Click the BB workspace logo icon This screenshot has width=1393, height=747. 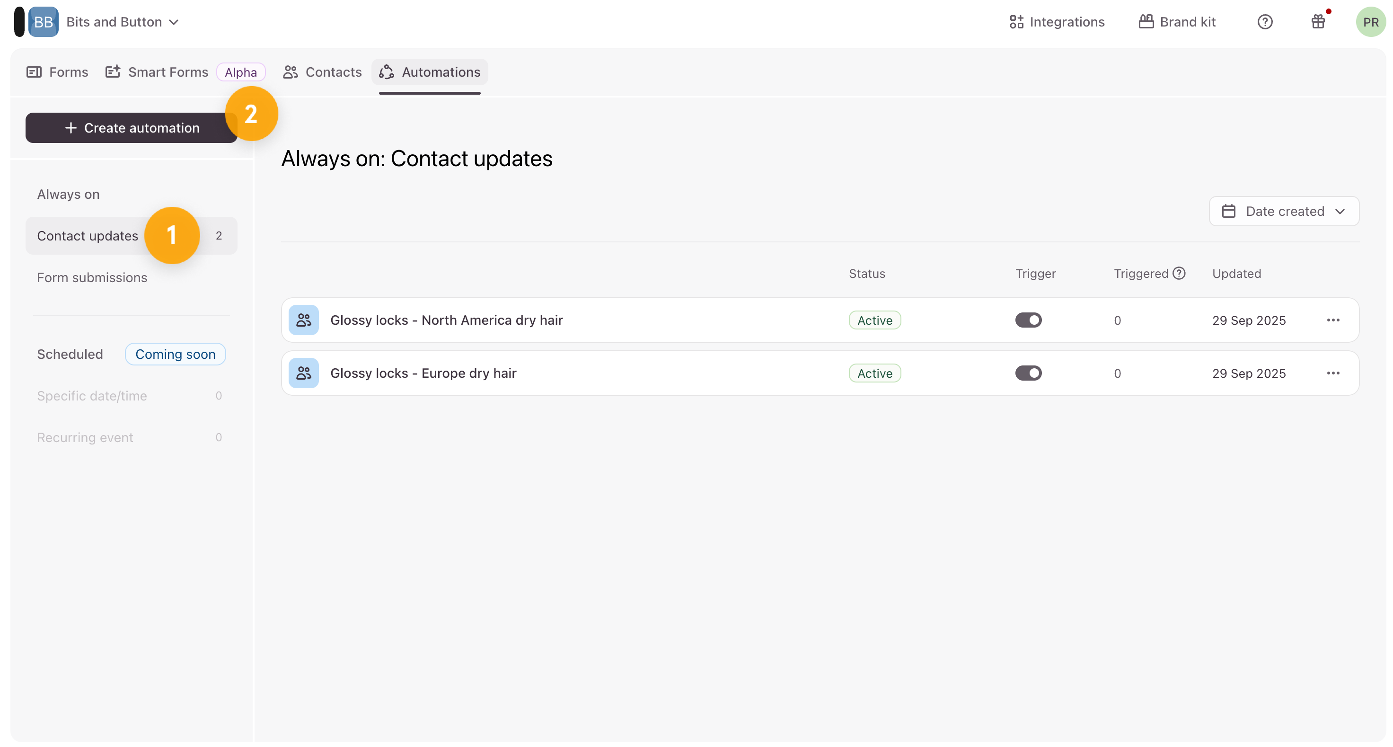pyautogui.click(x=43, y=22)
